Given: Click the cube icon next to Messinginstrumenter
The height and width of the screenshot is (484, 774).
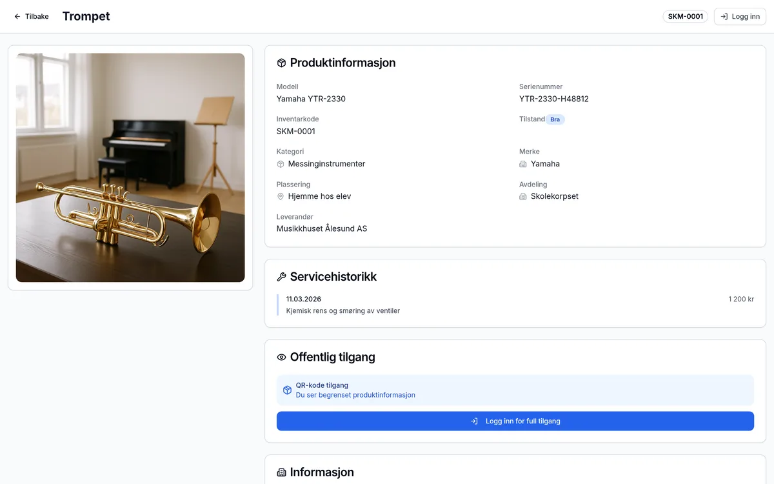Looking at the screenshot, I should coord(281,164).
